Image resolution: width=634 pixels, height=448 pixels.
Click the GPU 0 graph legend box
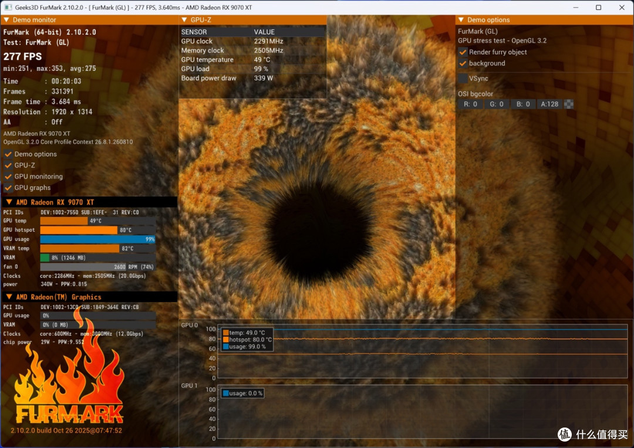pyautogui.click(x=247, y=340)
